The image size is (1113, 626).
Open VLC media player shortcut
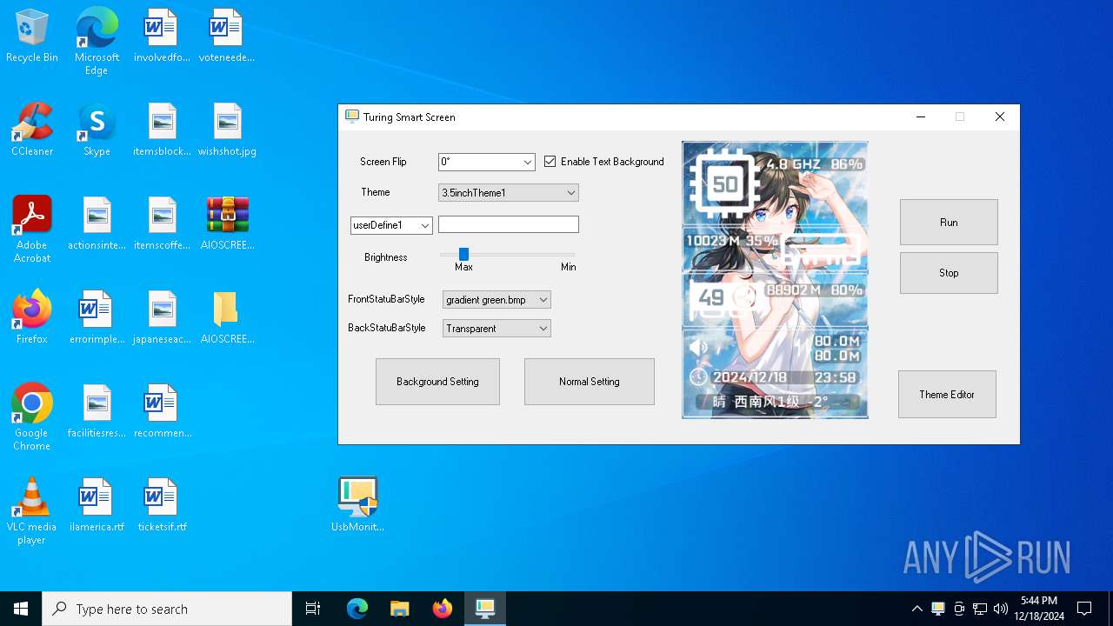click(32, 511)
